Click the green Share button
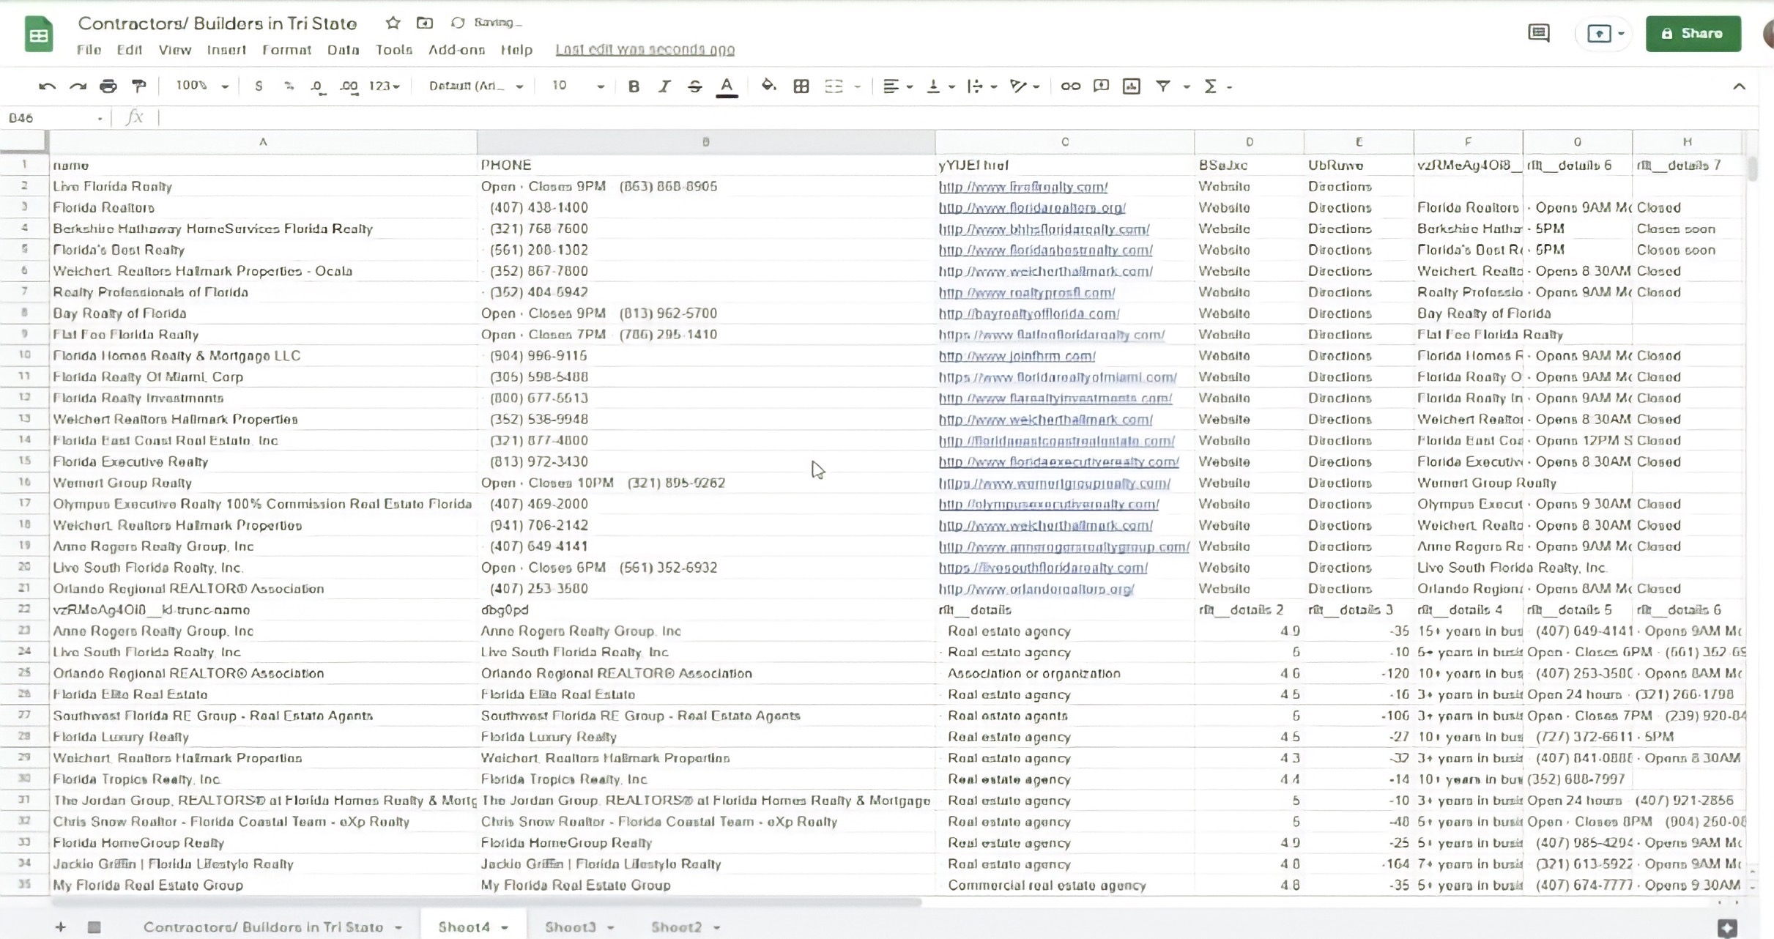This screenshot has height=939, width=1774. [1693, 34]
